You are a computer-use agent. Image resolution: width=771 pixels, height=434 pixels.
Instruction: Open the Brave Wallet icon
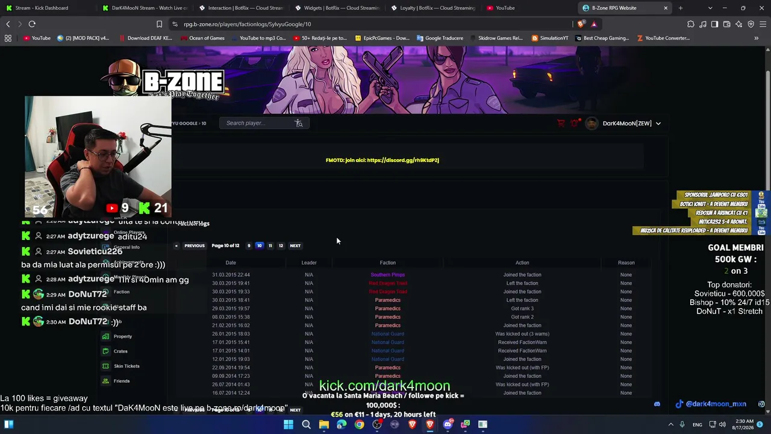(x=727, y=24)
